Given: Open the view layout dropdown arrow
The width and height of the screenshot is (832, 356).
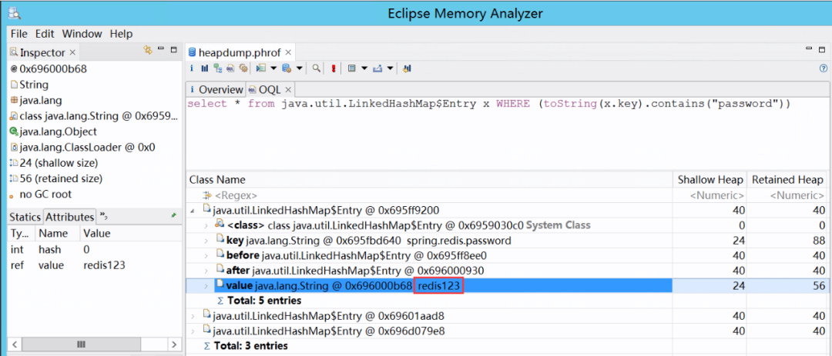Looking at the screenshot, I should tap(364, 68).
